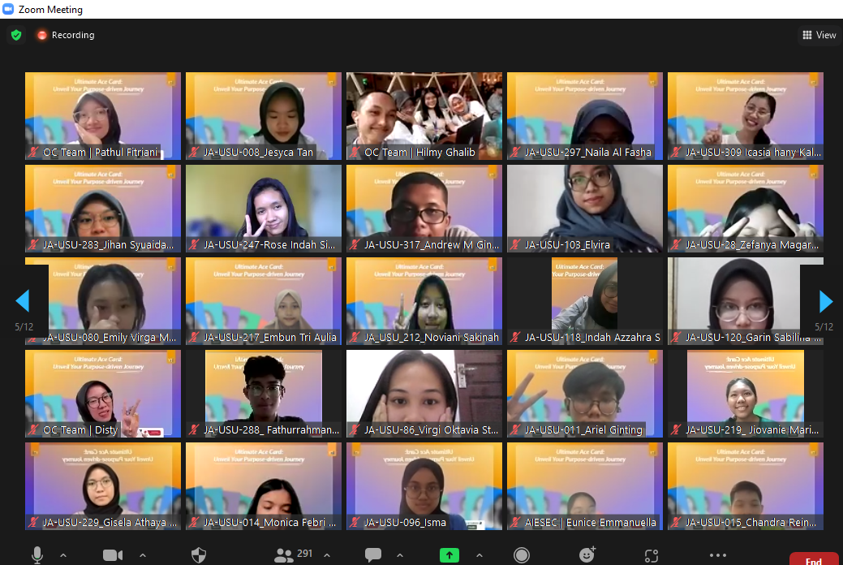Screen dimensions: 843x565
Task: Expand share screen options arrow
Action: 479,555
